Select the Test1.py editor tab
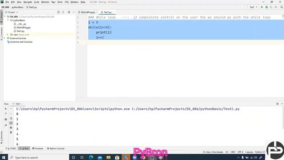 click(x=107, y=12)
